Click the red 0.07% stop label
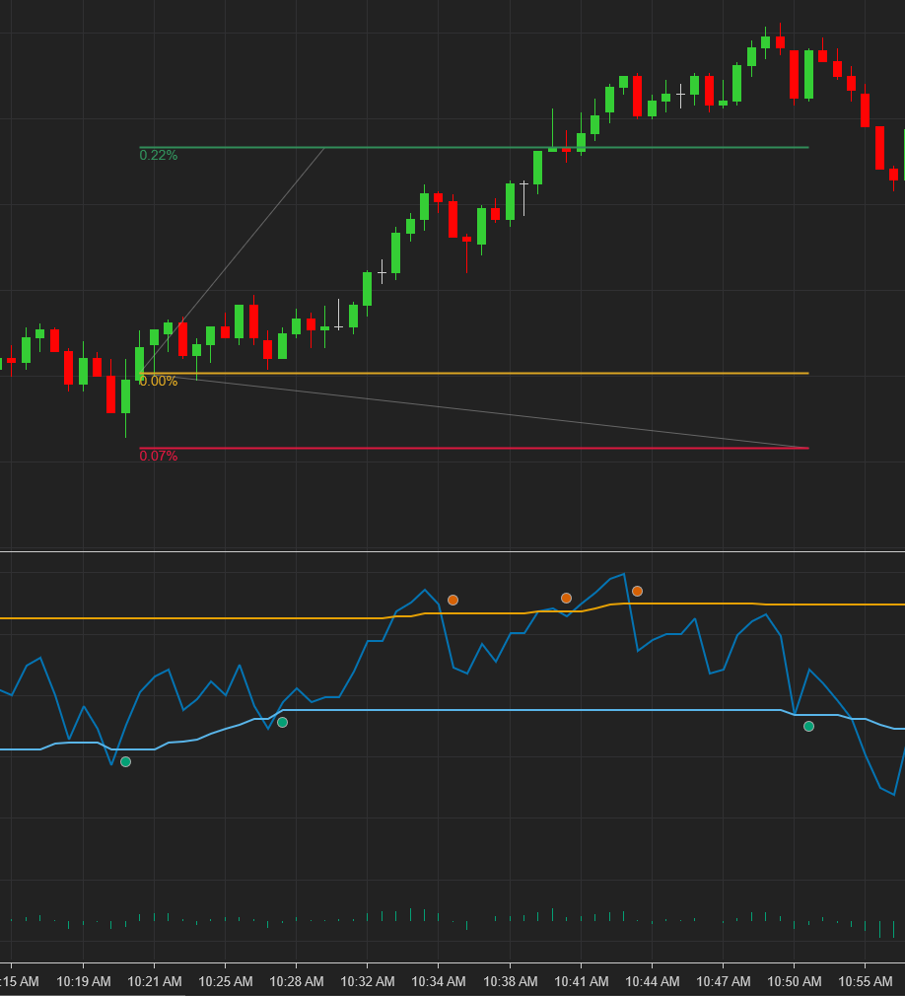 pos(158,457)
